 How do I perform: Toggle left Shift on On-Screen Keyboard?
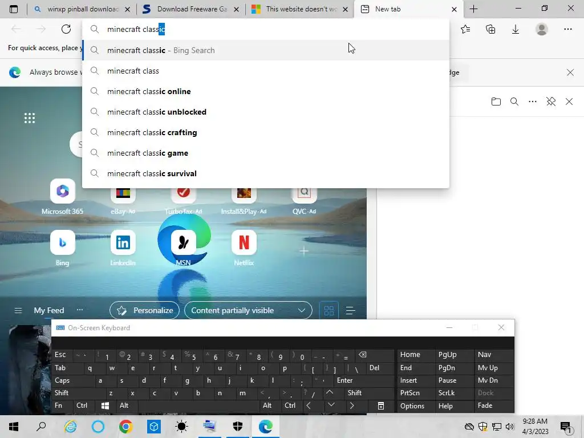point(78,393)
